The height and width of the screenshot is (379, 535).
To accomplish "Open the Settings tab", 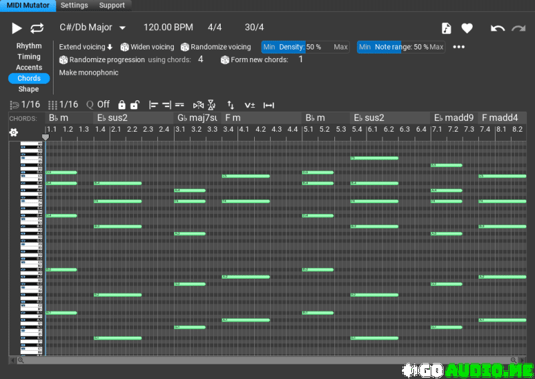I will (x=74, y=5).
